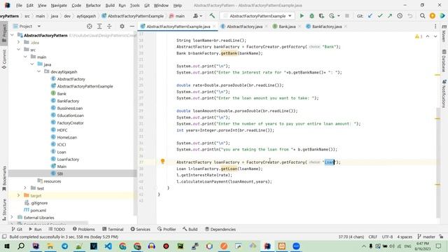Screen dimensions: 448x252
Task: Open the TODO tool window
Action: (57, 229)
